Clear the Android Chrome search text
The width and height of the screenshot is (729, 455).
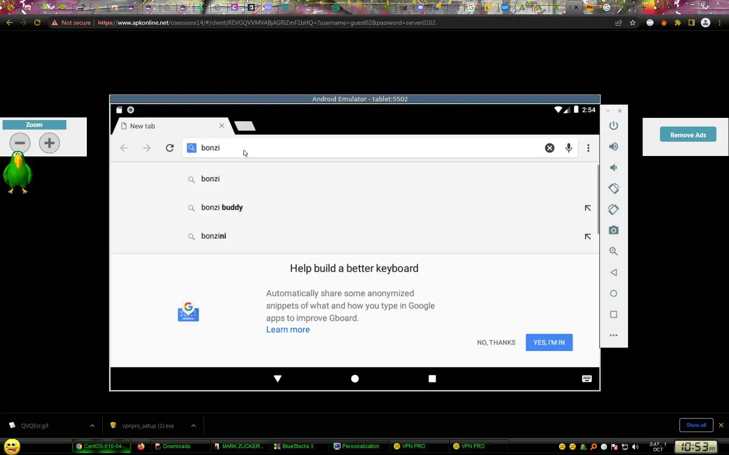549,148
